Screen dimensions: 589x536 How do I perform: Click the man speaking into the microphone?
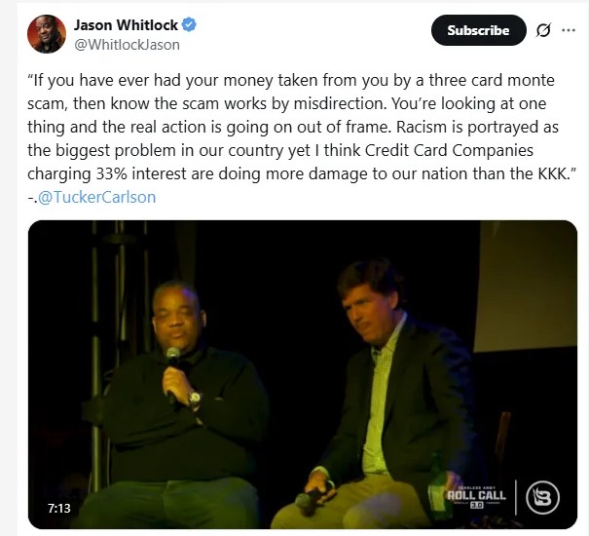185,390
